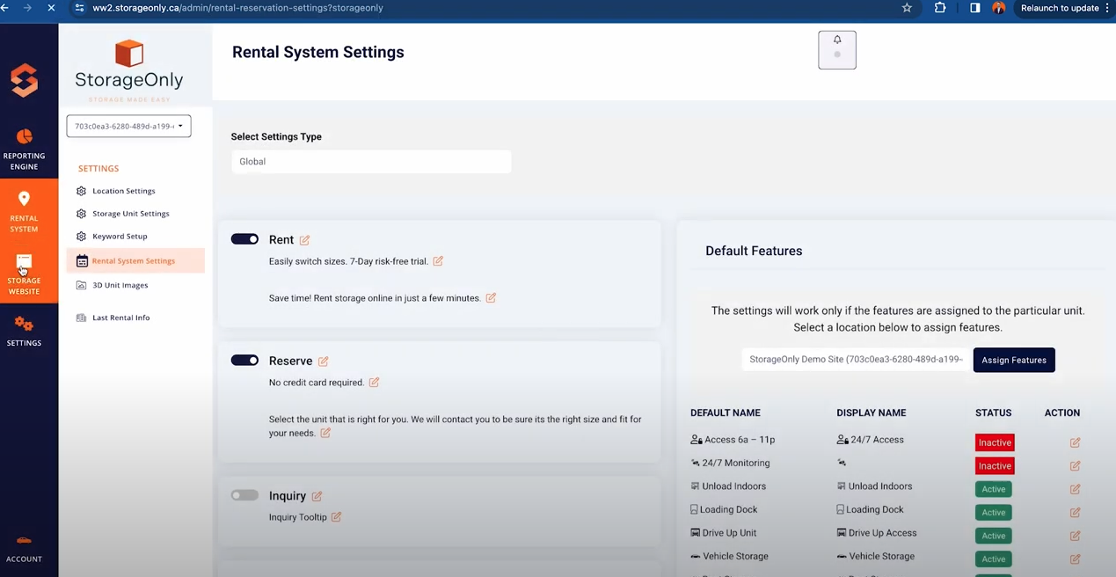
Task: Edit the Reserve title pencil icon
Action: tap(323, 362)
